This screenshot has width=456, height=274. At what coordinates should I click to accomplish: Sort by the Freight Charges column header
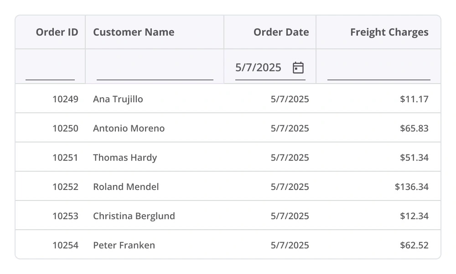tap(389, 32)
